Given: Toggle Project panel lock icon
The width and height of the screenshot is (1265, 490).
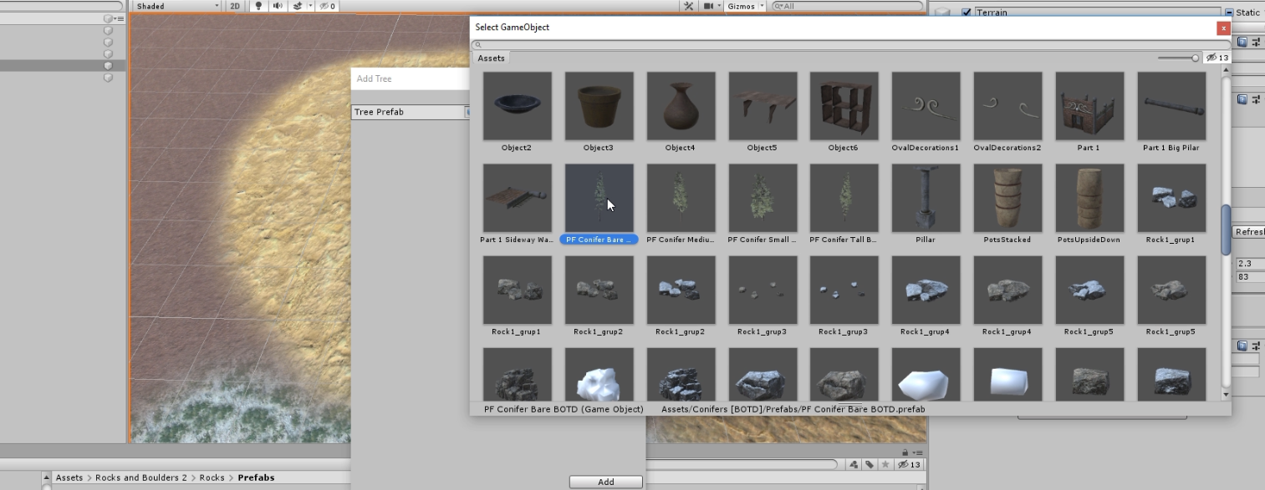Looking at the screenshot, I should pyautogui.click(x=905, y=452).
